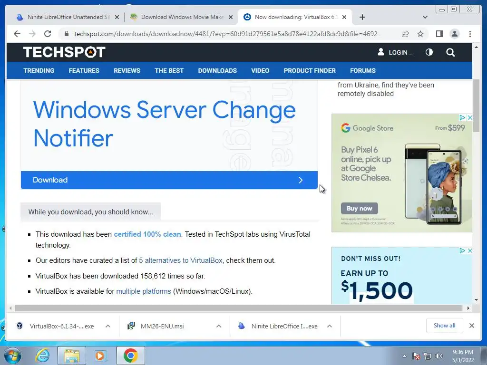487x365 pixels.
Task: Click vertical scrollbar down arrow
Action: pyautogui.click(x=476, y=300)
